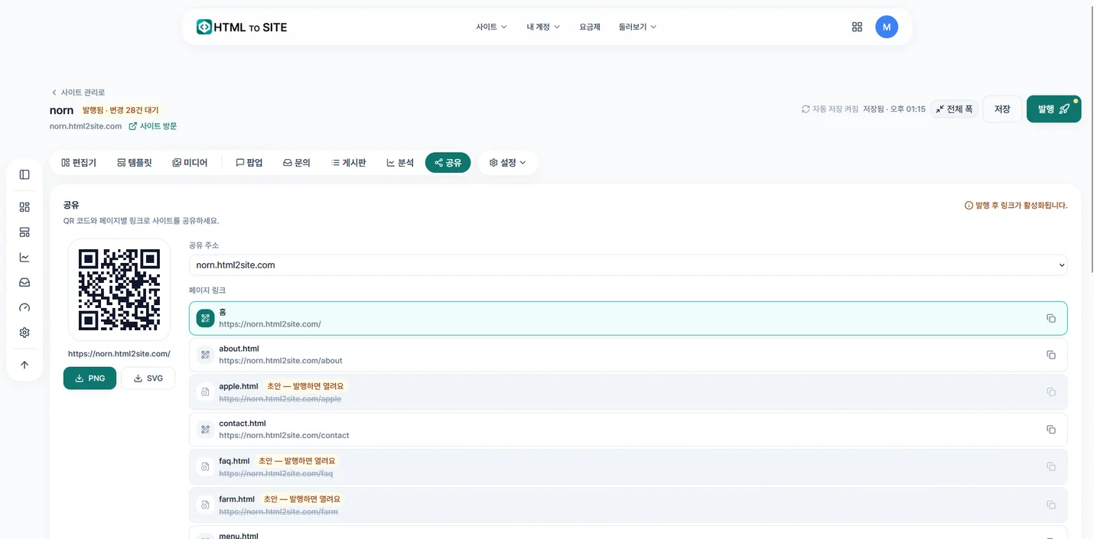The image size is (1094, 539).
Task: Switch to the 미디어 tab
Action: (190, 163)
